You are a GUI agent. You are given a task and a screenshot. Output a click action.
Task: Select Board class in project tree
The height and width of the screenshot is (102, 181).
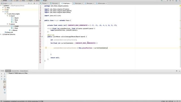pyautogui.click(x=16, y=18)
